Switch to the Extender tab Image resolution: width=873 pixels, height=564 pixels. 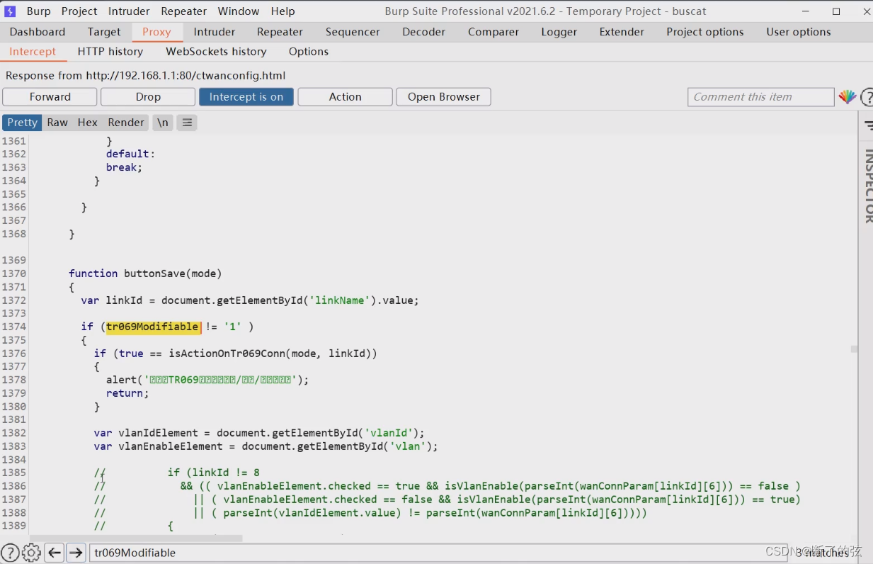click(x=622, y=32)
